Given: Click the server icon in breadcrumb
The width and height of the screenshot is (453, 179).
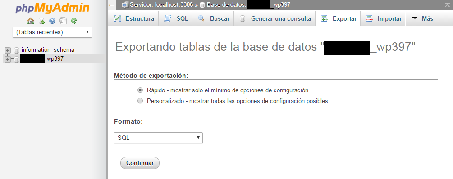Looking at the screenshot, I should (x=125, y=4).
